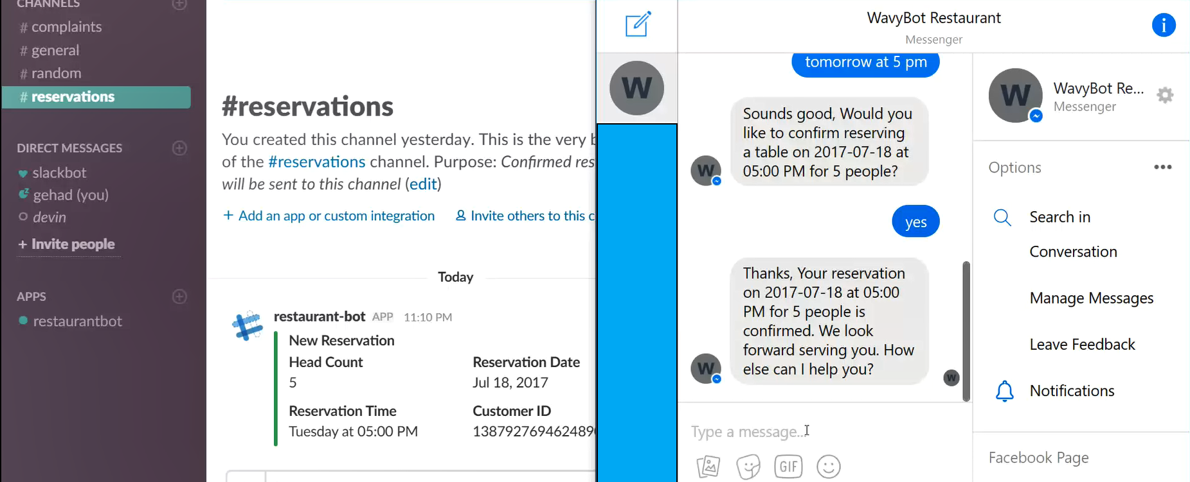Click the restaurant-bot sender name
This screenshot has height=482, width=1190.
pos(320,316)
